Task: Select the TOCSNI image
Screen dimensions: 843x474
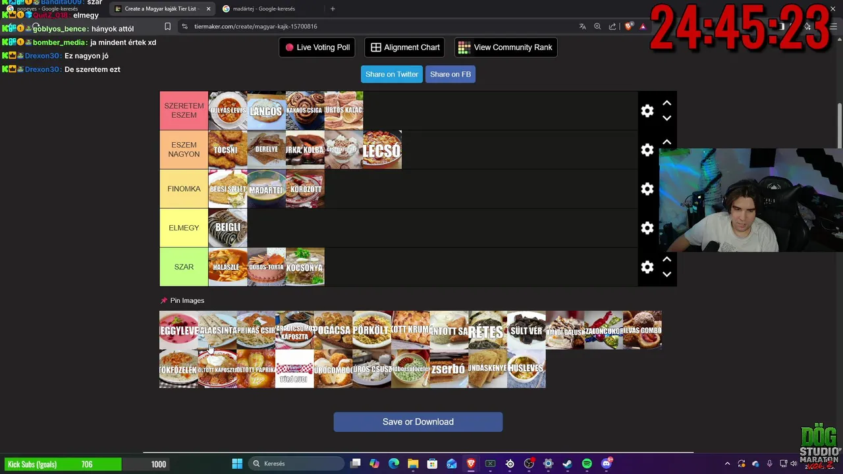Action: [228, 150]
